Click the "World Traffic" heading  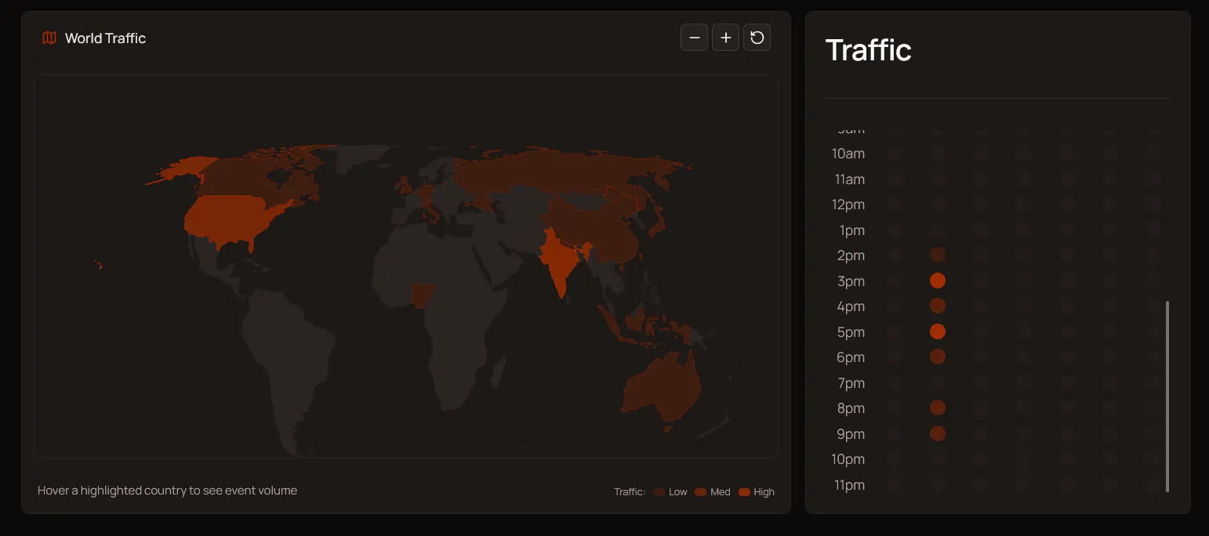click(105, 38)
